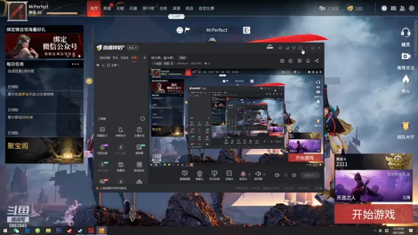Click the large 开始游戏 start game button
The height and width of the screenshot is (235, 418).
coord(374,214)
